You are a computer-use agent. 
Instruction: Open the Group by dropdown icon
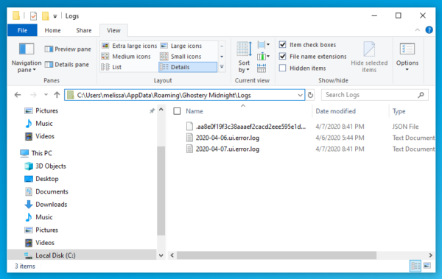click(263, 45)
